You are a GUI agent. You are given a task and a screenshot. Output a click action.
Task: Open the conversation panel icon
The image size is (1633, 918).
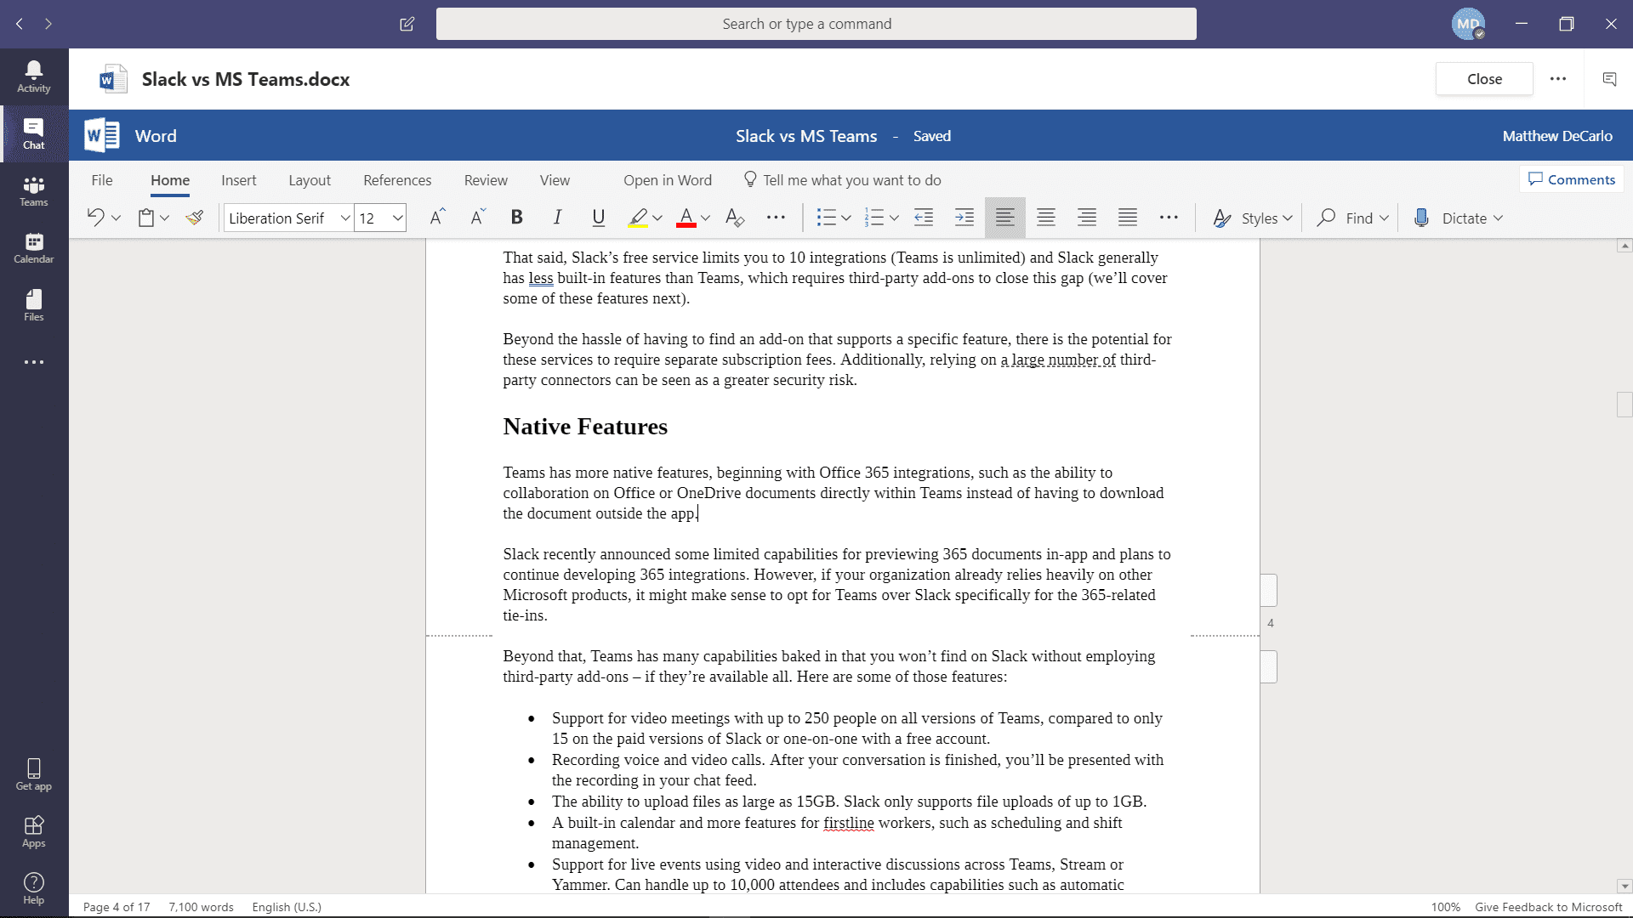1609,79
